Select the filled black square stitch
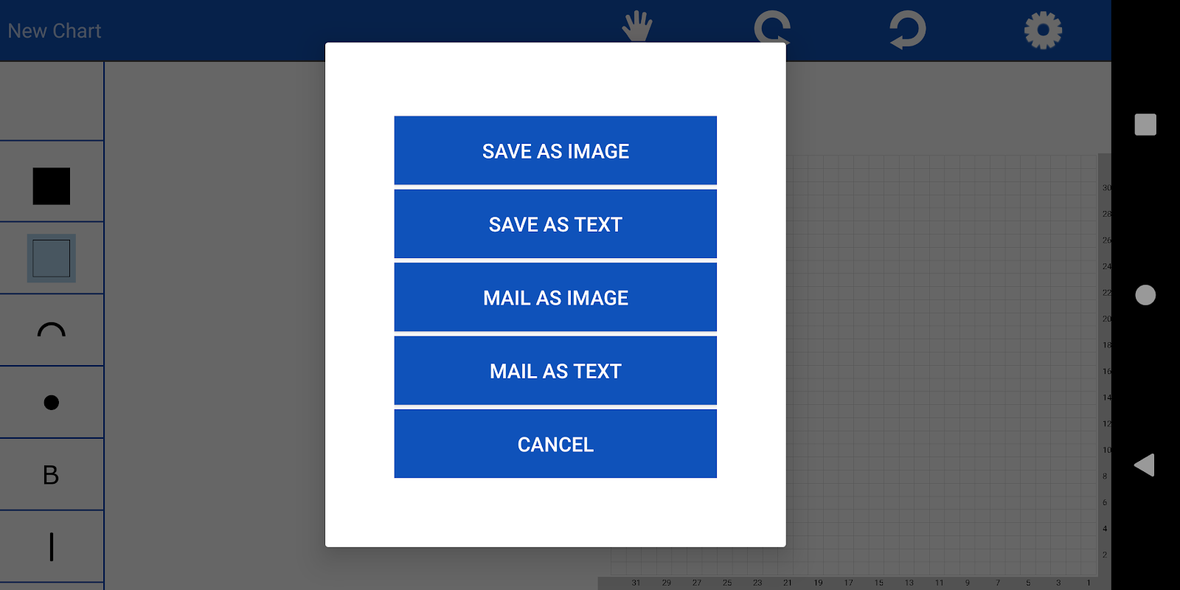This screenshot has width=1180, height=590. (x=52, y=186)
